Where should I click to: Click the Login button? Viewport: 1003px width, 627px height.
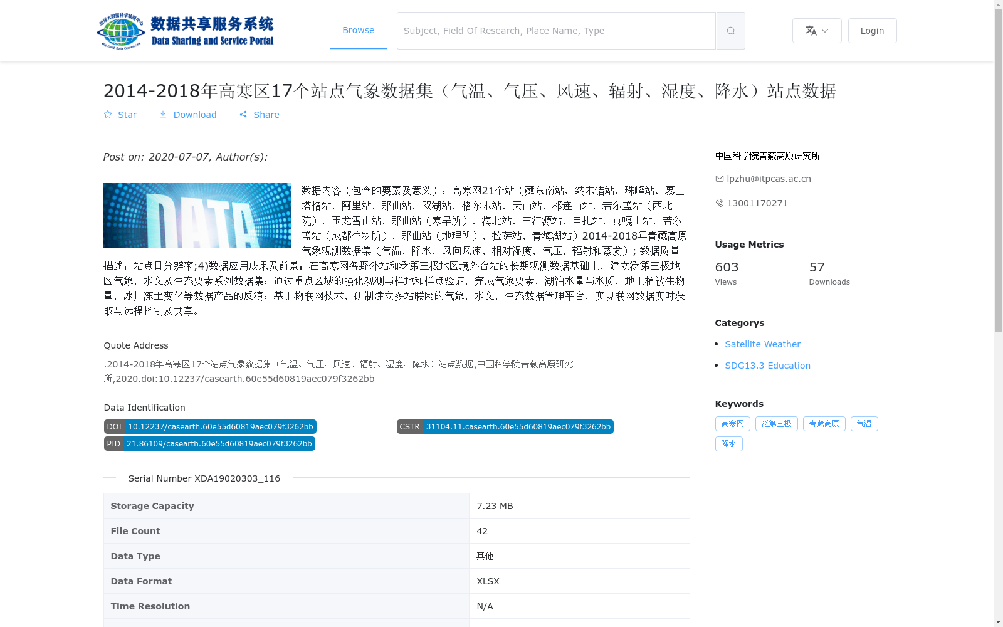point(872,30)
